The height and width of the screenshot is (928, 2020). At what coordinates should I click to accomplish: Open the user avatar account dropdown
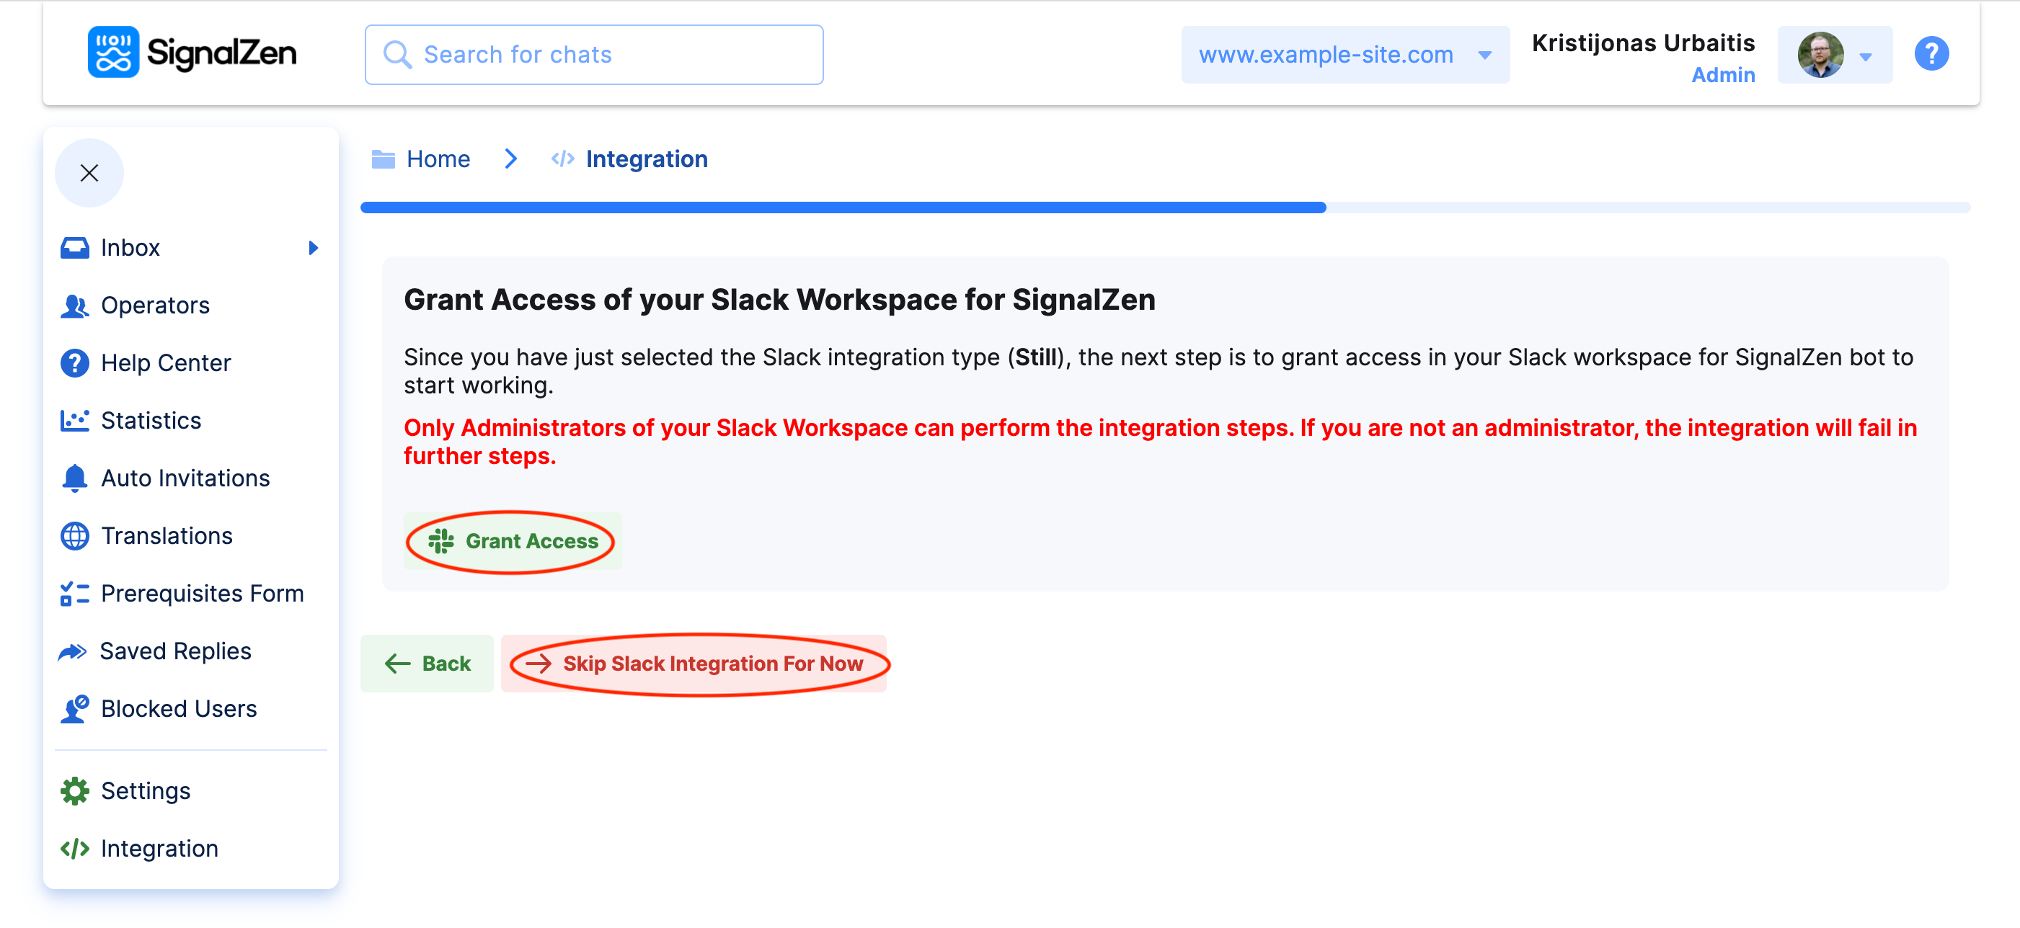[x=1834, y=55]
